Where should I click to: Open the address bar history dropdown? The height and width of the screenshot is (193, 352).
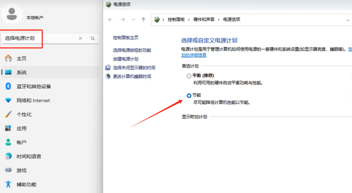(x=348, y=20)
